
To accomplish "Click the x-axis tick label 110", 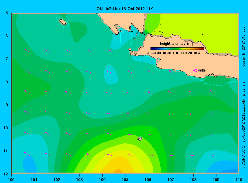I will (x=239, y=180).
